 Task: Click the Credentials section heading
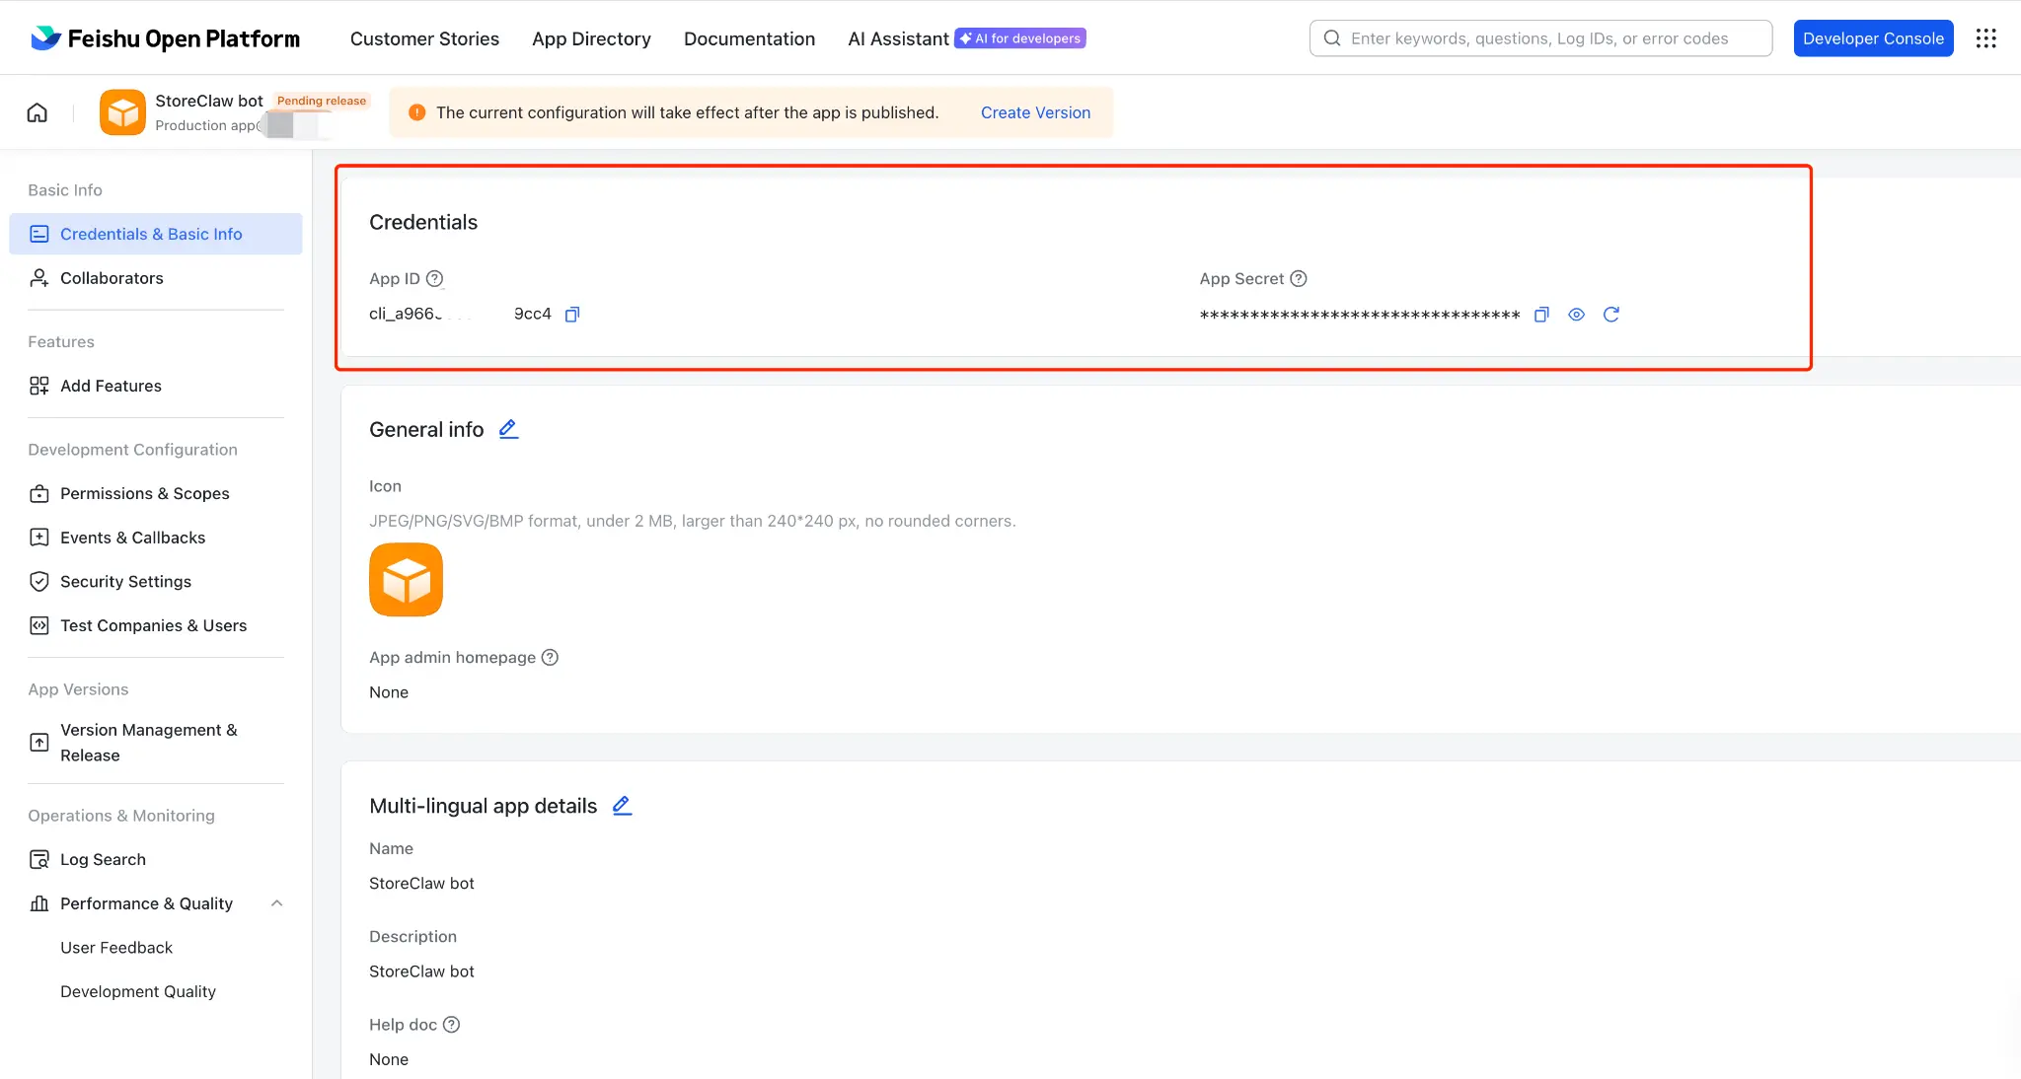pos(423,222)
